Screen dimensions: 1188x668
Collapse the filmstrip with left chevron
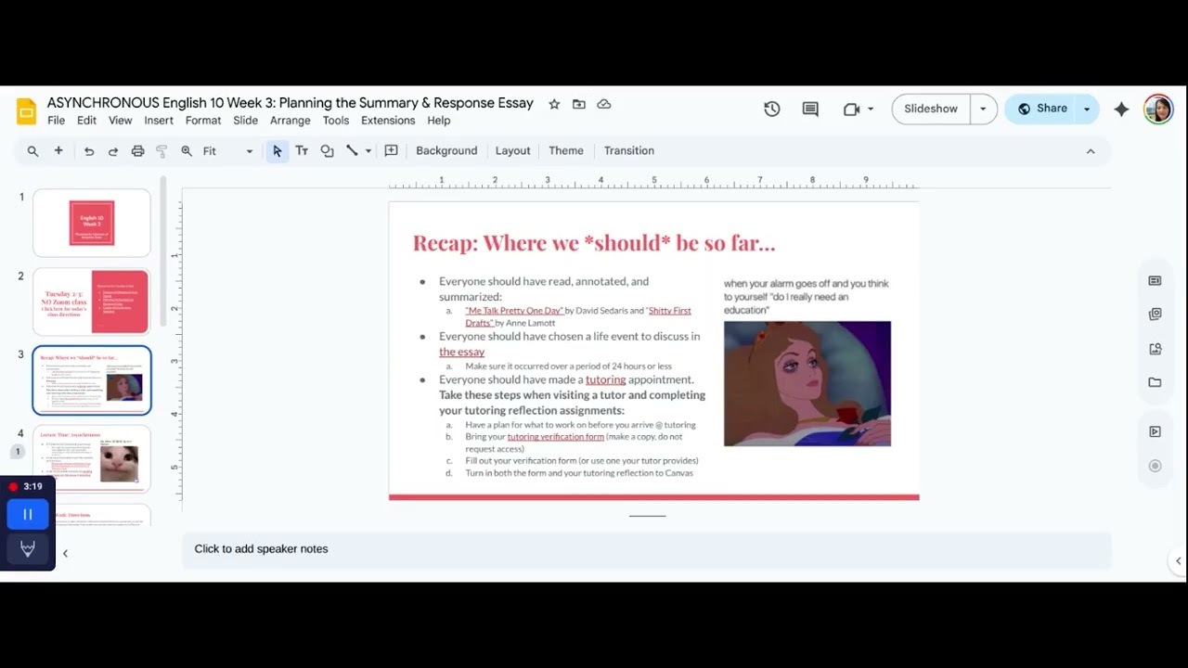coord(65,553)
